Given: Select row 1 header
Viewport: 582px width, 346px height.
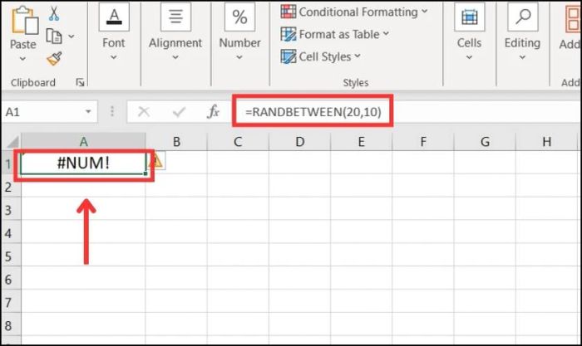Looking at the screenshot, I should point(9,163).
